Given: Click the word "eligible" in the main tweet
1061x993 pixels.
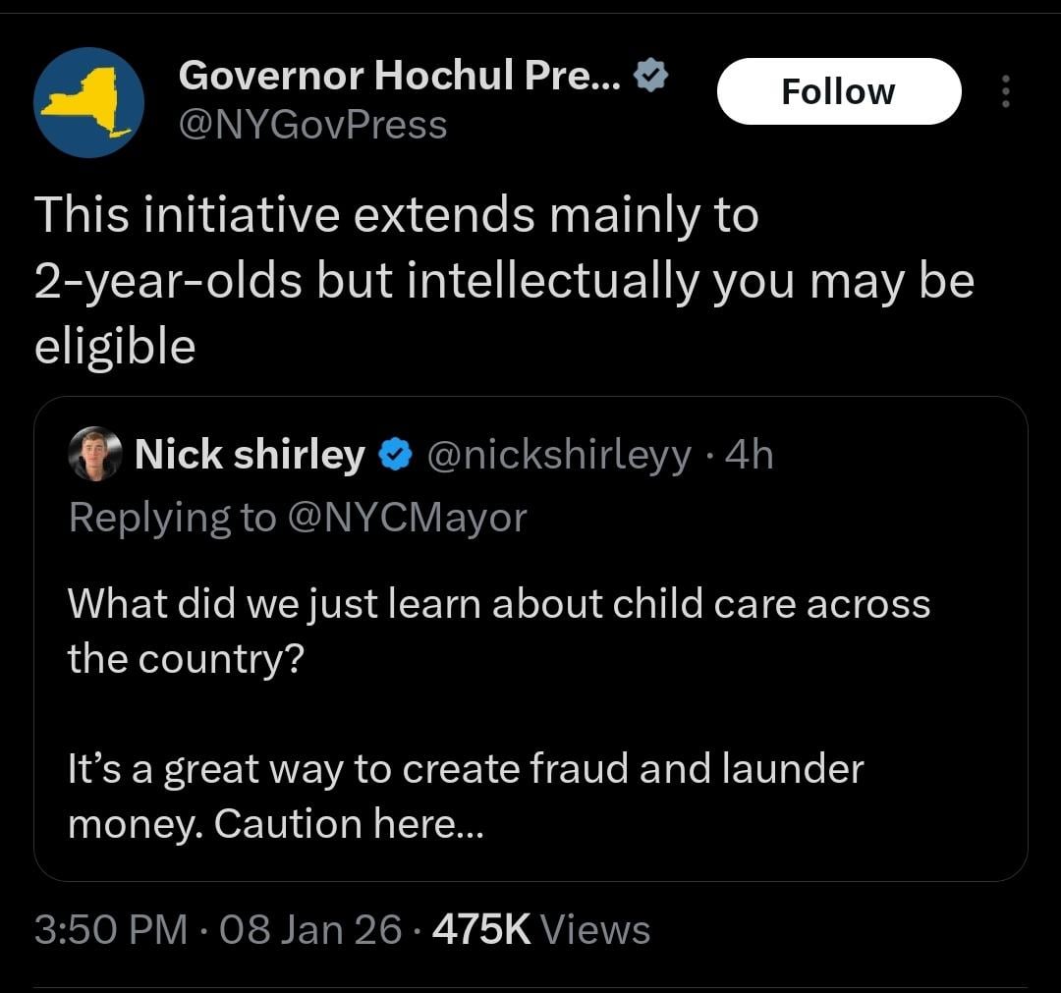Looking at the screenshot, I should point(115,346).
